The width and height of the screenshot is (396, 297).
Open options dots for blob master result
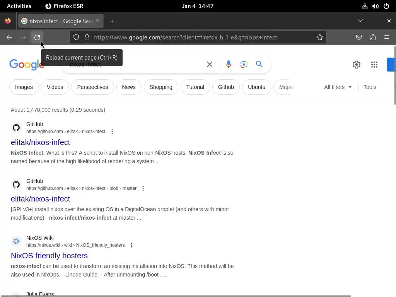(x=143, y=188)
